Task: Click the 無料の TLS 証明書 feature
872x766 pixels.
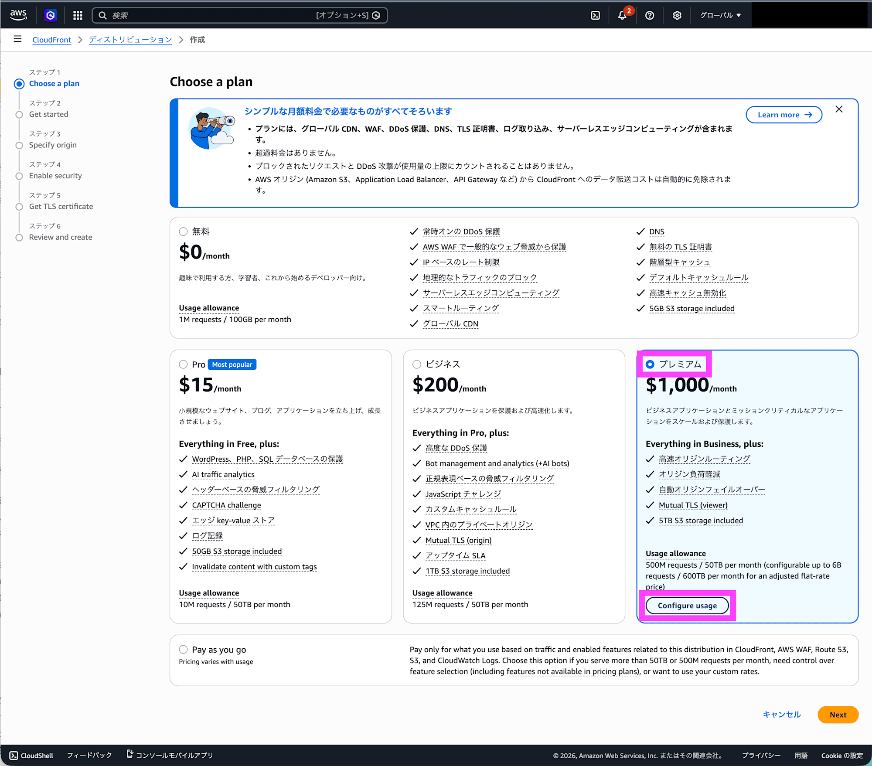Action: (x=680, y=247)
